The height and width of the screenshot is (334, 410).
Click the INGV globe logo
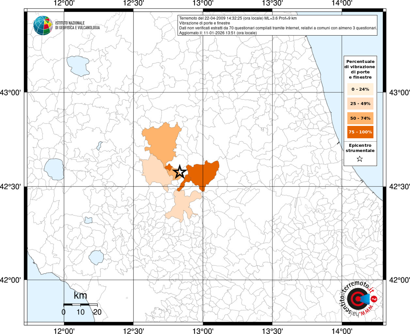[43, 25]
